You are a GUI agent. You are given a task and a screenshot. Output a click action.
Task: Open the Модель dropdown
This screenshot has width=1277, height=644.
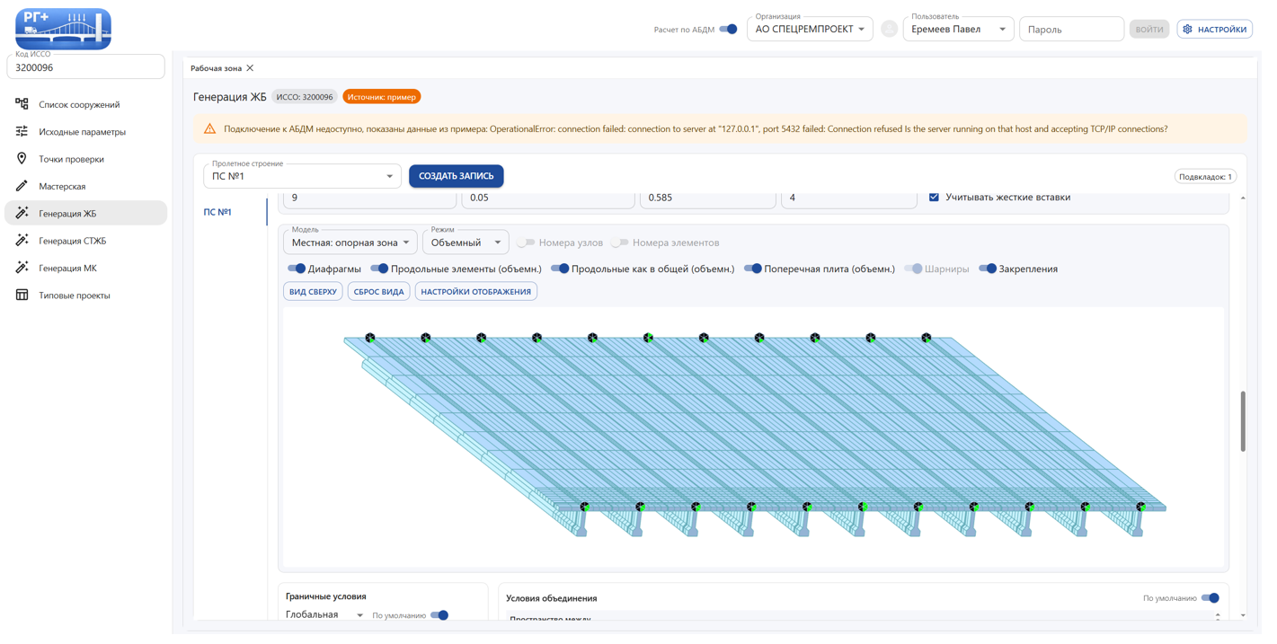pyautogui.click(x=350, y=243)
